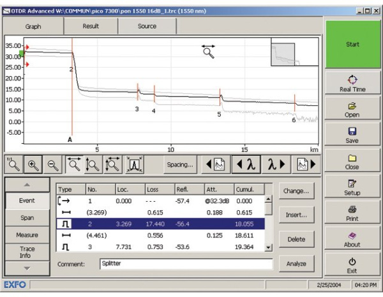The image size is (383, 297).
Task: Switch to the Source tab
Action: [147, 26]
